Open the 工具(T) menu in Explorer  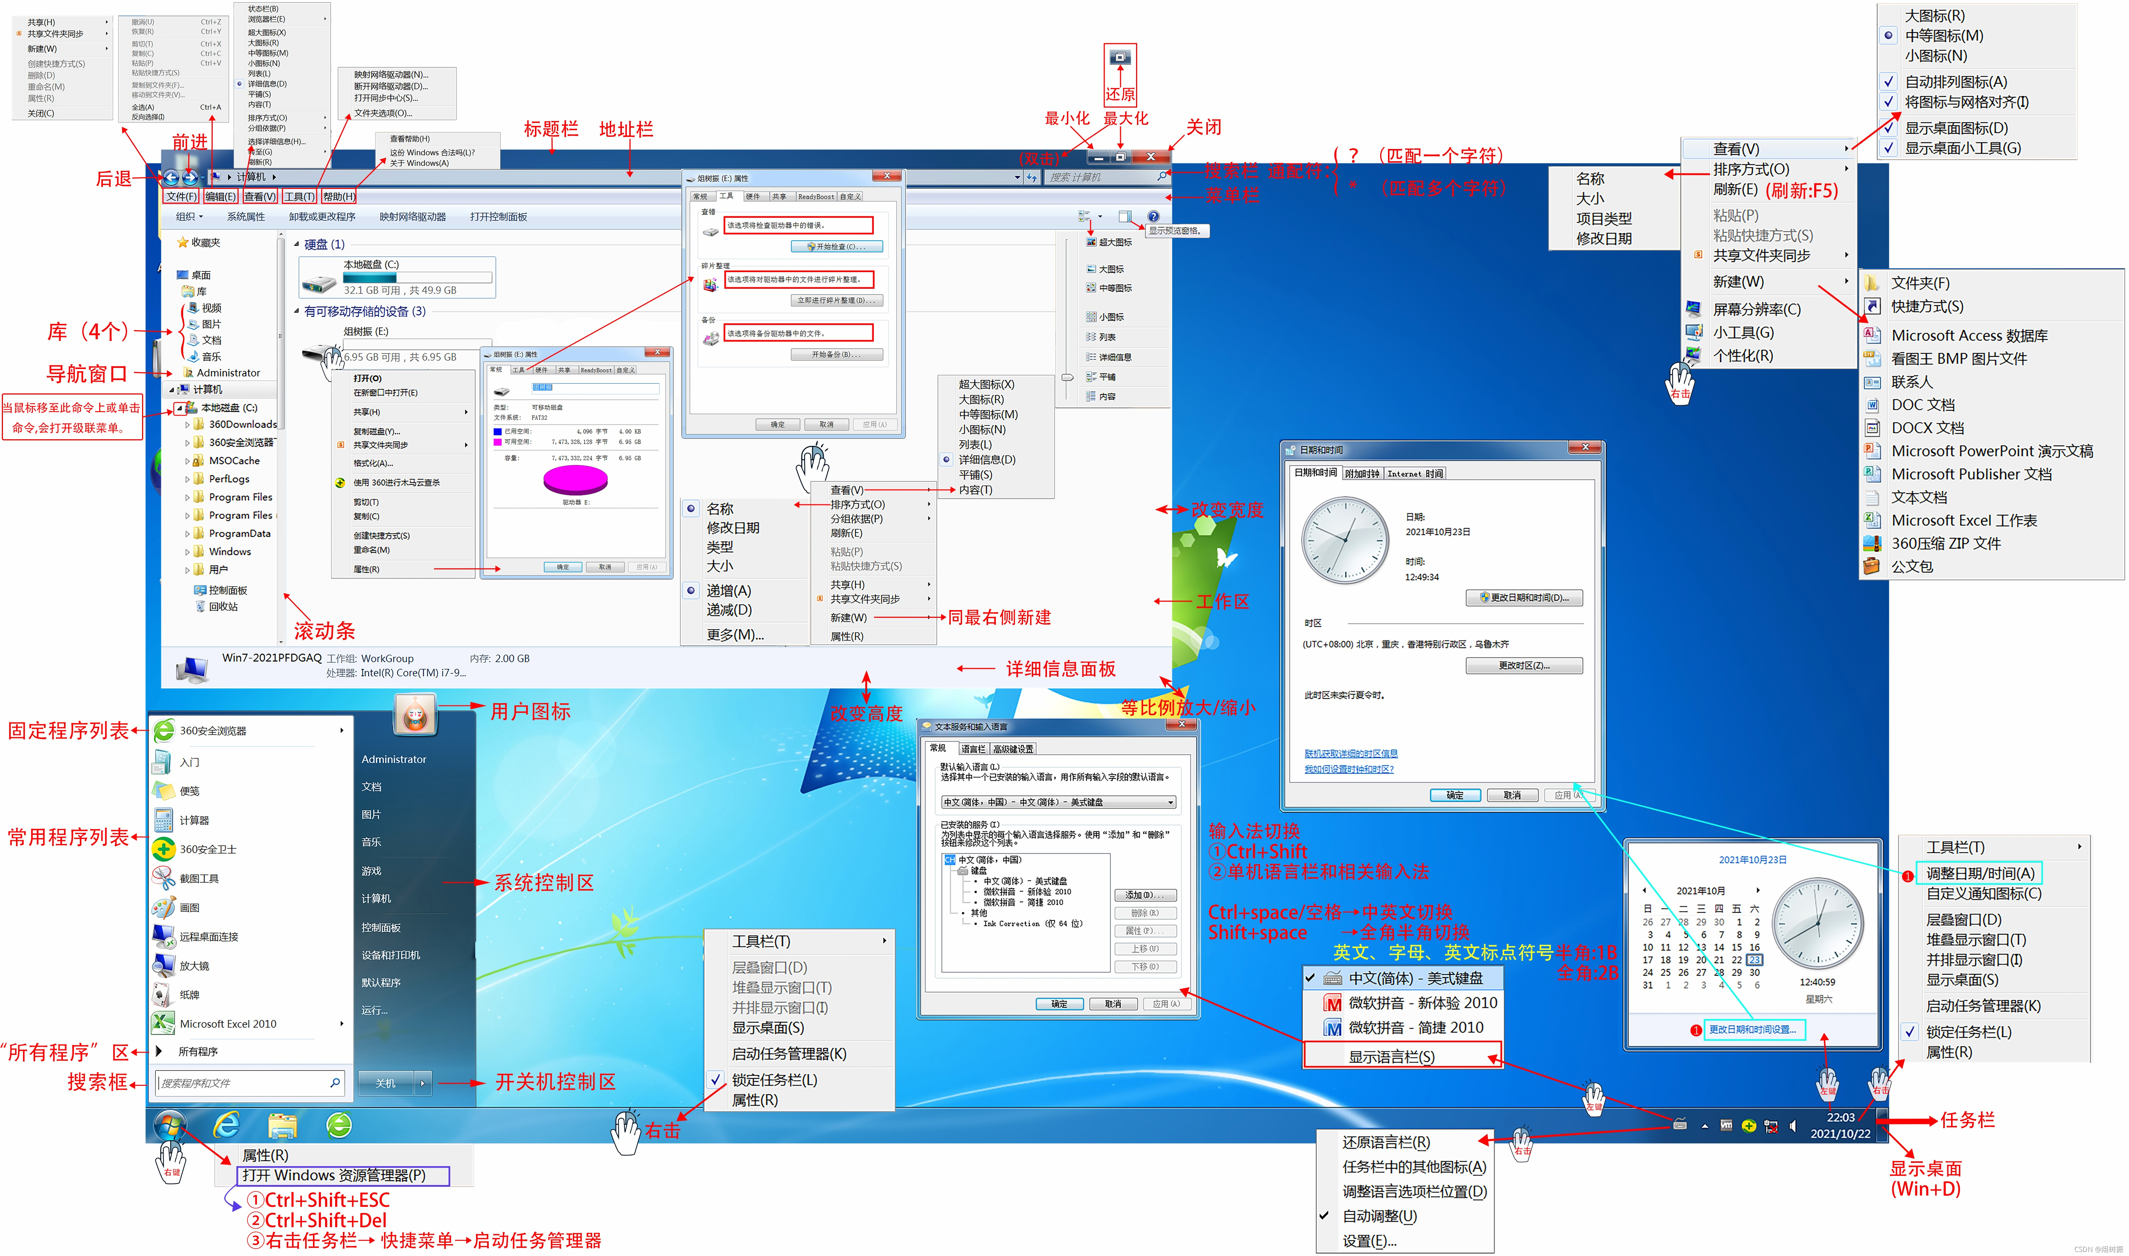click(x=299, y=196)
